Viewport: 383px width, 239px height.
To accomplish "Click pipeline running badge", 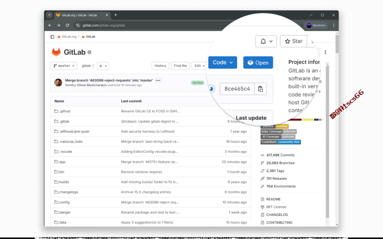I will pos(275,126).
